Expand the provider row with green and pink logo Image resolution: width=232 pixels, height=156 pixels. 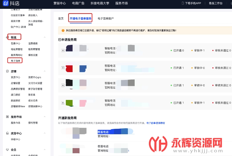click(x=63, y=103)
